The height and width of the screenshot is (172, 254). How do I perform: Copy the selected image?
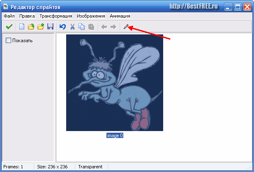click(81, 27)
